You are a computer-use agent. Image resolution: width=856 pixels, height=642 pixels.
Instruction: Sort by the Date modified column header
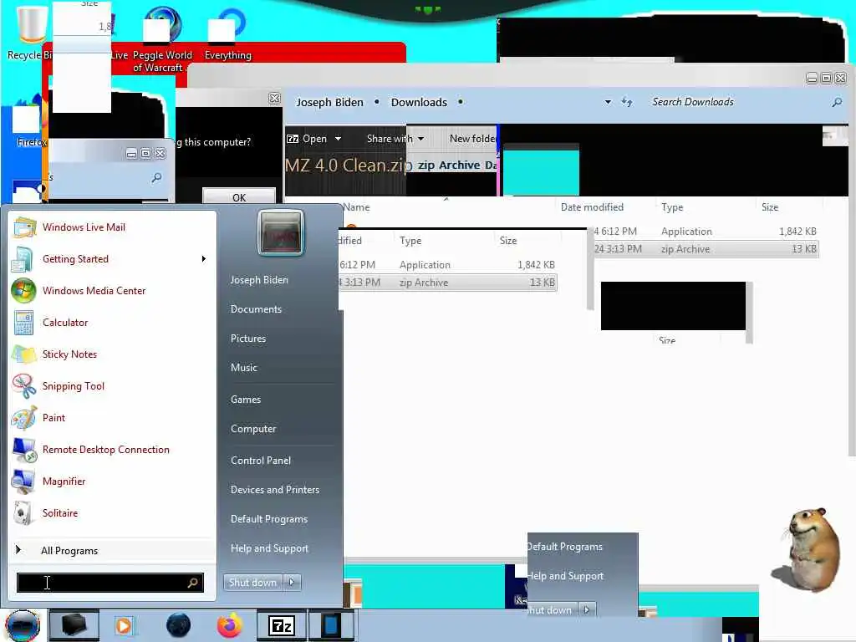click(593, 207)
